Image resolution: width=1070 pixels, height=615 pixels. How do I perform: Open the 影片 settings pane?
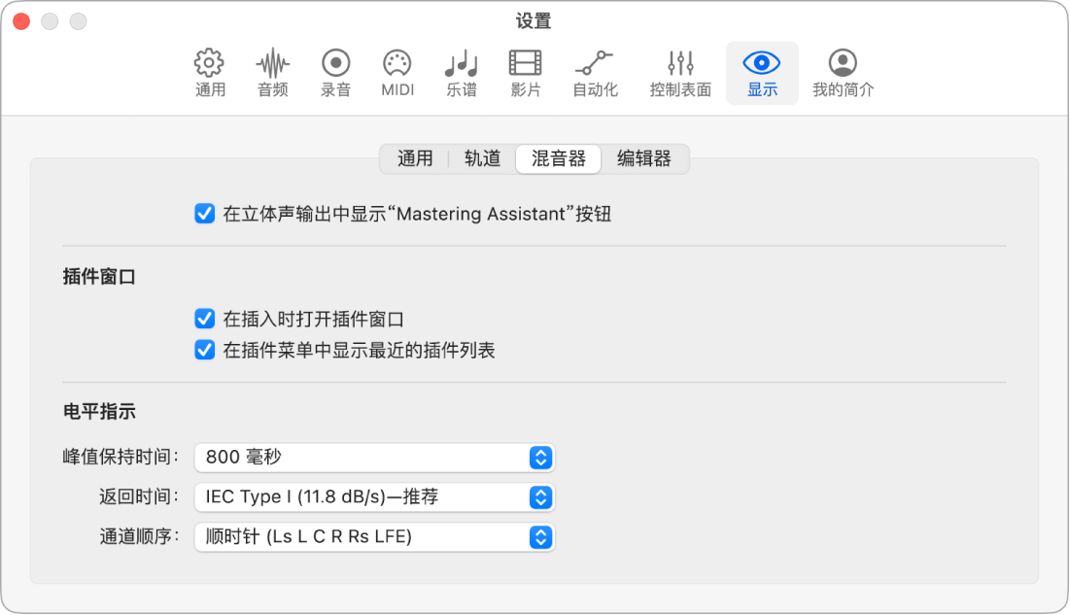(525, 73)
